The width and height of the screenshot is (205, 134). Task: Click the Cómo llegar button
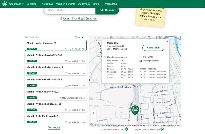pyautogui.click(x=153, y=48)
